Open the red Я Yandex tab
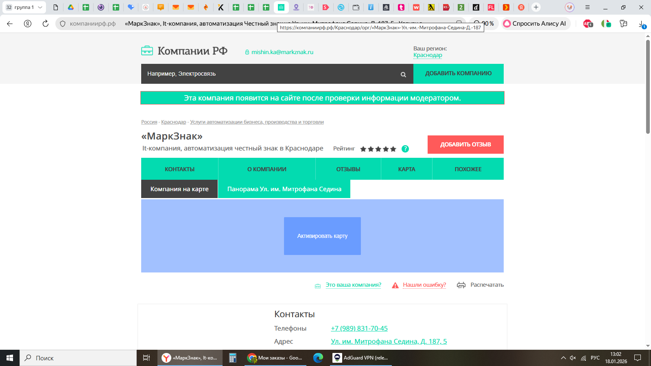Screen dimensions: 651x366 click(x=521, y=7)
